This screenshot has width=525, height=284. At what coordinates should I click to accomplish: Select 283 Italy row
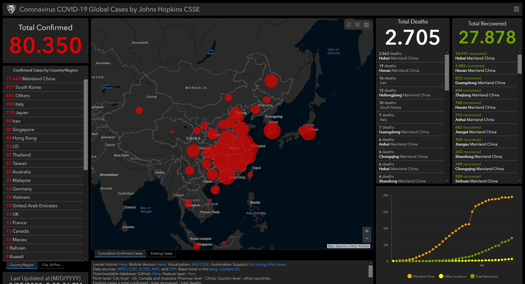[43, 104]
